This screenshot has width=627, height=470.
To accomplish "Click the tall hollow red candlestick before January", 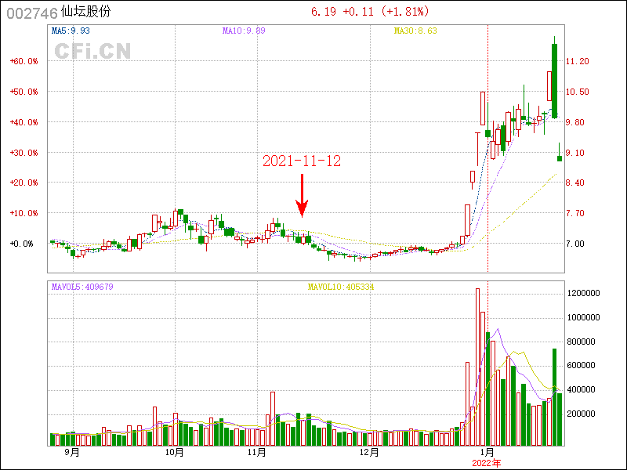I will pyautogui.click(x=483, y=108).
